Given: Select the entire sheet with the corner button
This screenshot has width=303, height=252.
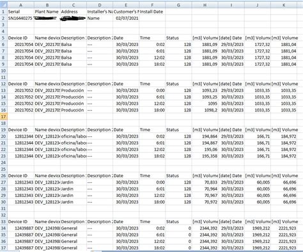Looking at the screenshot, I should [x=4, y=5].
